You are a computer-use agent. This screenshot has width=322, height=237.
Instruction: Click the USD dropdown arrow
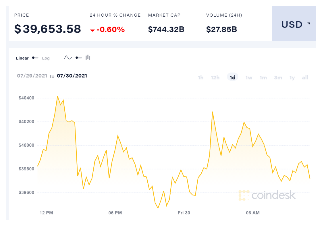309,23
